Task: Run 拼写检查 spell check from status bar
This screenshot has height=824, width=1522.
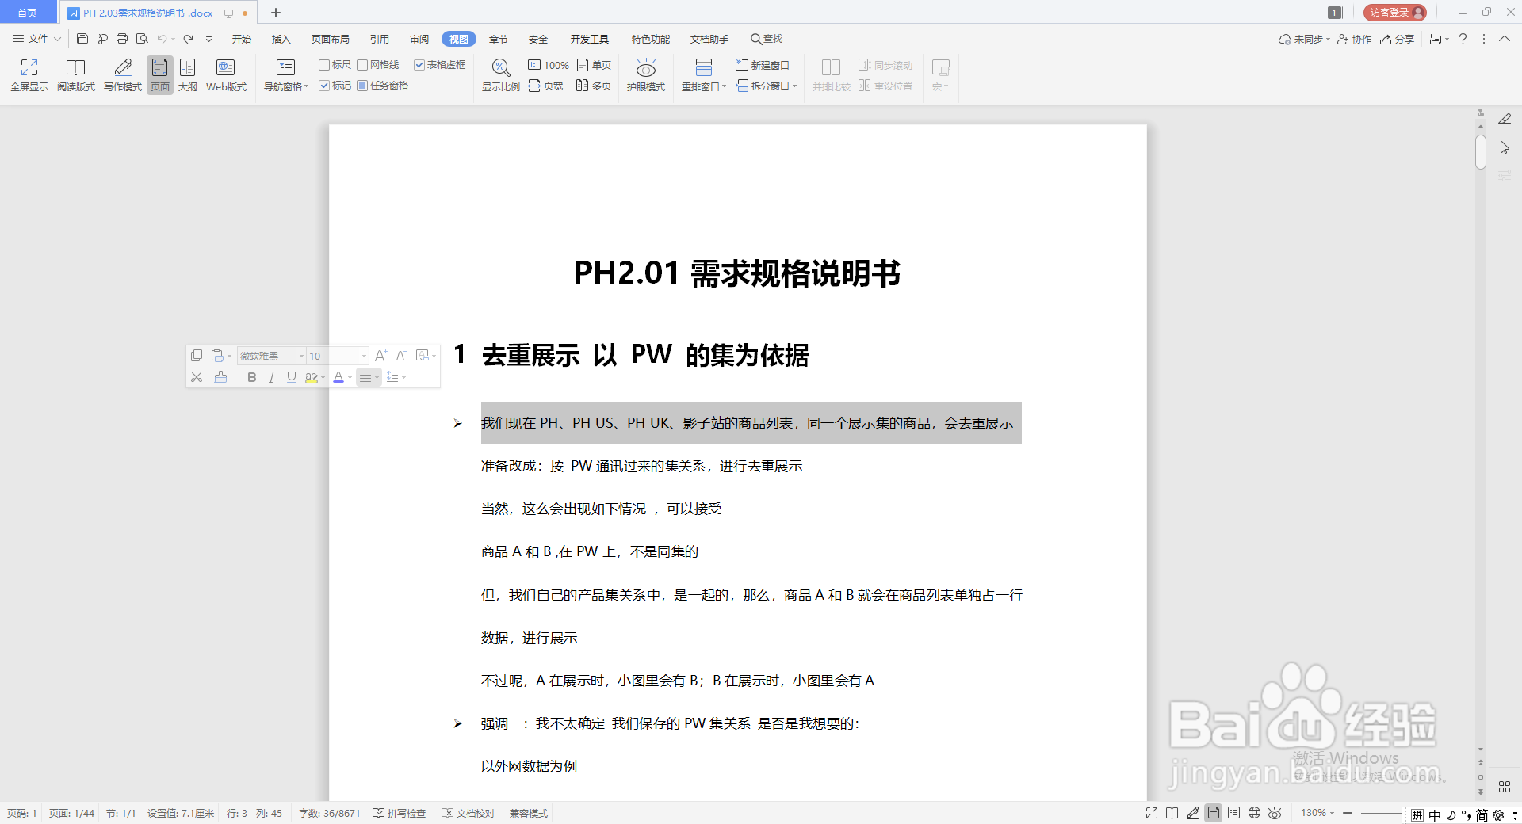Action: point(399,813)
